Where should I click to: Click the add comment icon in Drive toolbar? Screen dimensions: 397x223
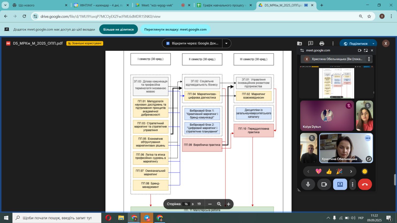pos(310,43)
